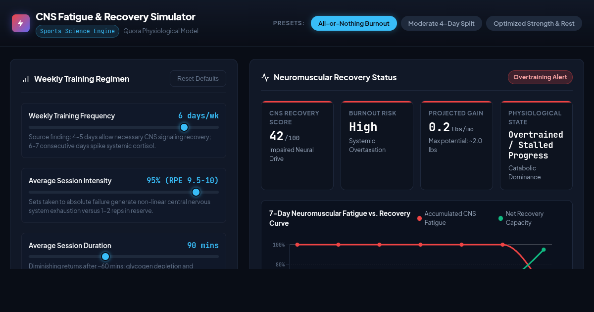This screenshot has width=594, height=312.
Task: Click the 'Impaired Neural Drive' caption
Action: click(292, 155)
